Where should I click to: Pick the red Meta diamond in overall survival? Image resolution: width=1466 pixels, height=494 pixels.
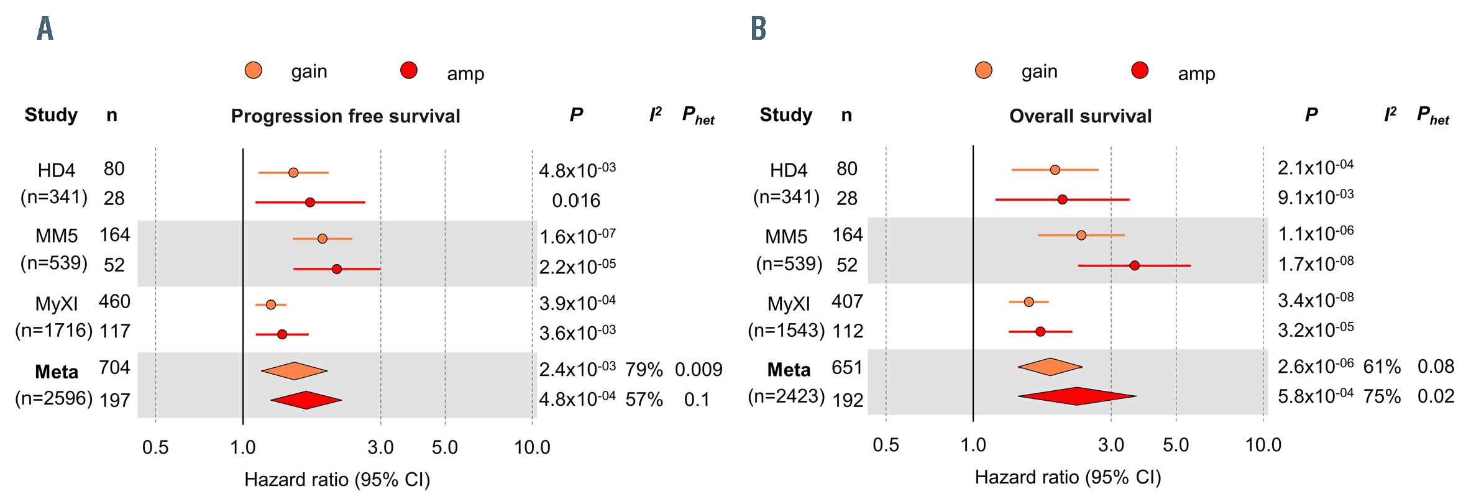pos(1077,396)
